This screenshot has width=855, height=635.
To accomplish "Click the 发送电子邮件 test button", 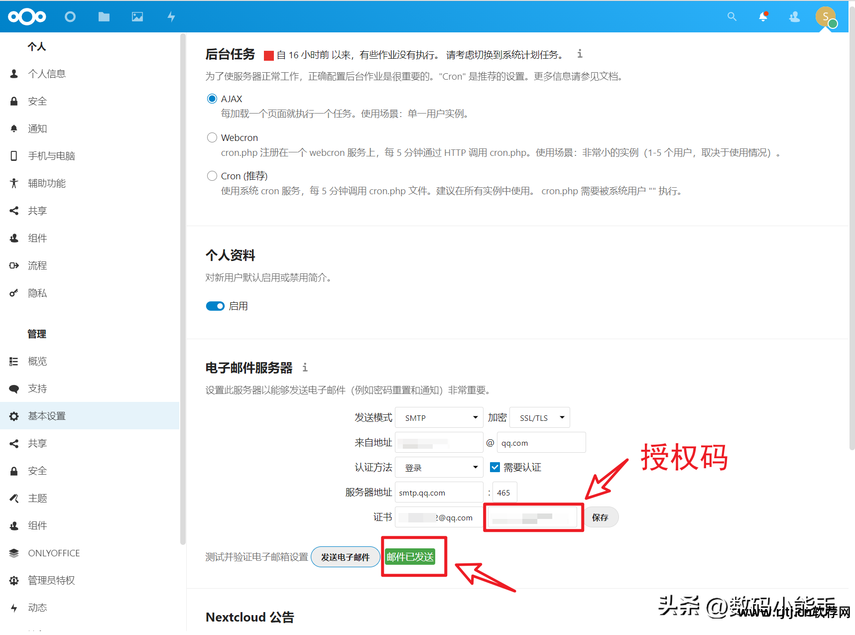I will click(345, 557).
